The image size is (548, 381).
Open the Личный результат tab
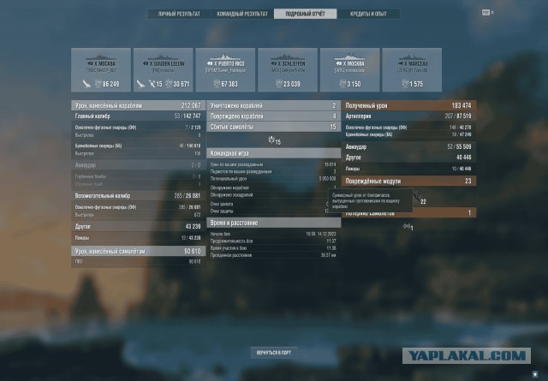pyautogui.click(x=179, y=14)
